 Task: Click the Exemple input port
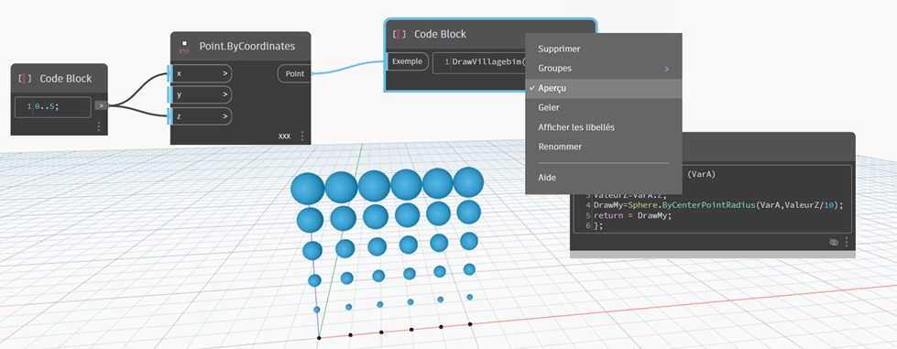click(x=408, y=61)
